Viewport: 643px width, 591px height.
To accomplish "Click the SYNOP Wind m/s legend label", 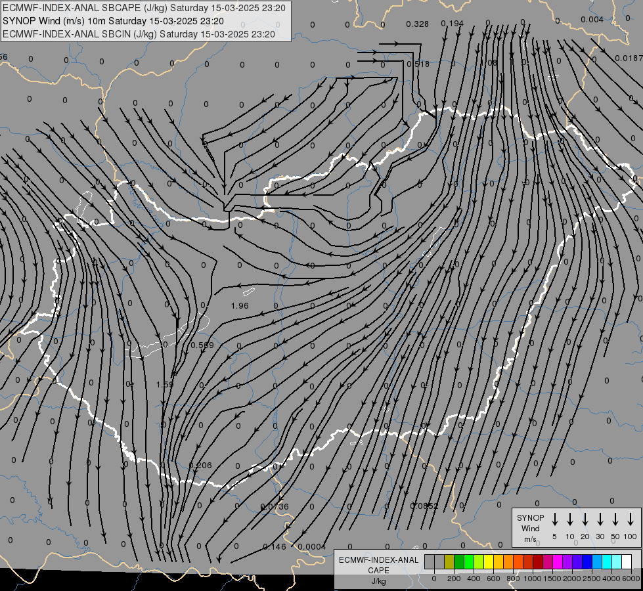I will [x=530, y=528].
